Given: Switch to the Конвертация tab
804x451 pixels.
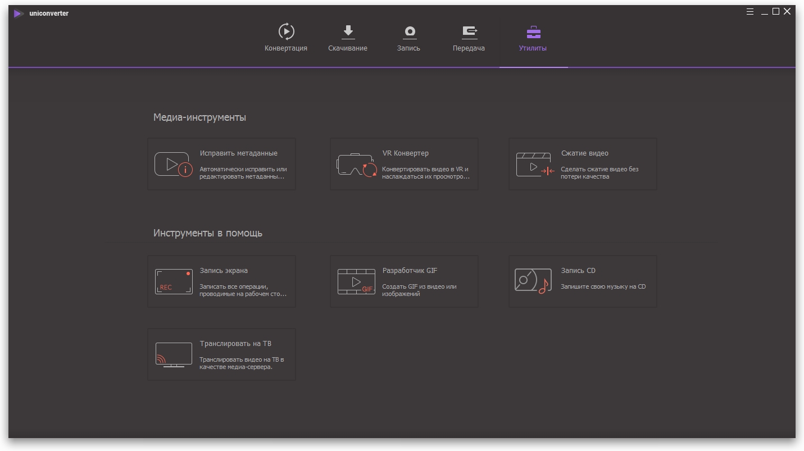Looking at the screenshot, I should 286,38.
